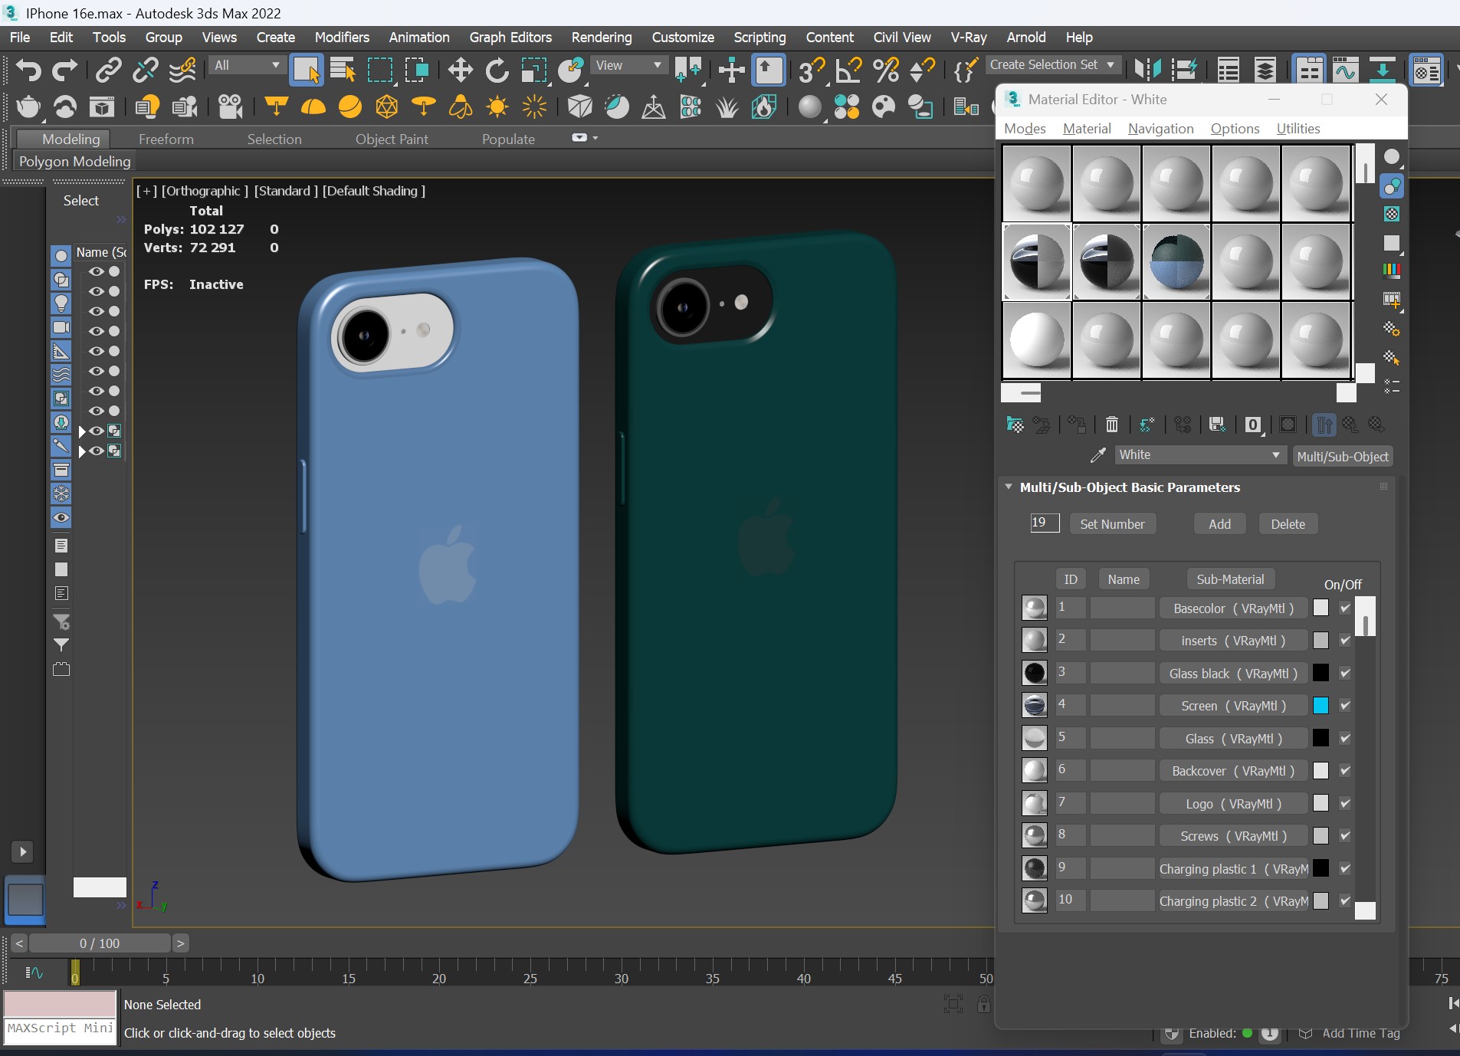
Task: Click the Undo arrow icon
Action: pyautogui.click(x=28, y=71)
